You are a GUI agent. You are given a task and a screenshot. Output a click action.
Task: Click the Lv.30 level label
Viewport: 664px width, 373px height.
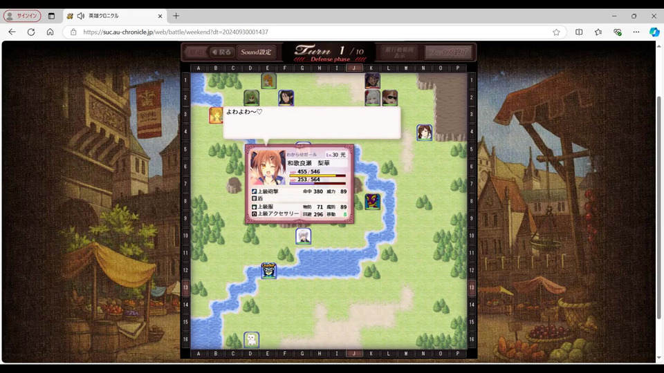point(332,155)
